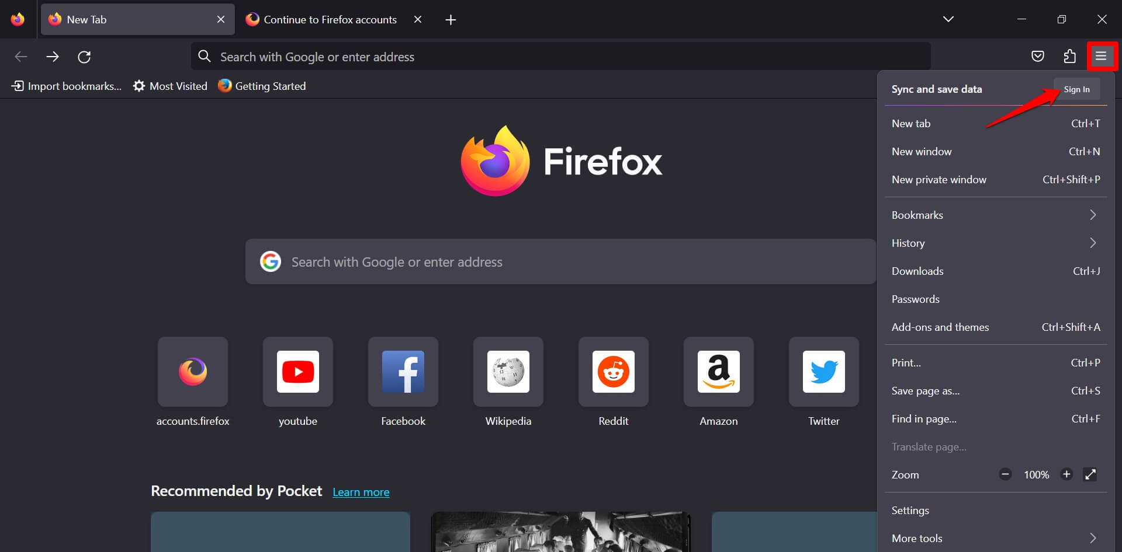Choose Save page as...
Image resolution: width=1122 pixels, height=552 pixels.
(x=996, y=390)
